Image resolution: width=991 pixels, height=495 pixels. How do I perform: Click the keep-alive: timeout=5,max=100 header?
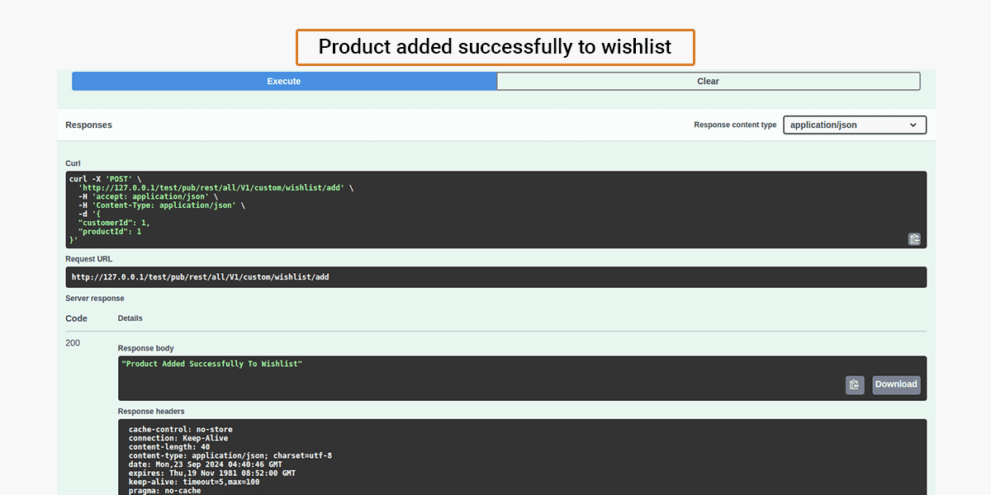click(x=194, y=482)
